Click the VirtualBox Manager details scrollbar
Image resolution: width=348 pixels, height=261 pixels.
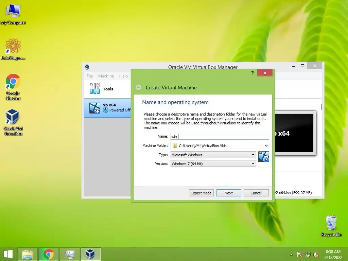coord(321,107)
